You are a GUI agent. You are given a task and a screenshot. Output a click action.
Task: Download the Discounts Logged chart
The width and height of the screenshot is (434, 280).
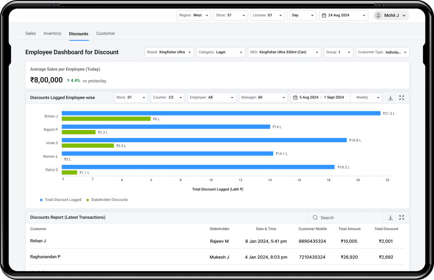[391, 98]
